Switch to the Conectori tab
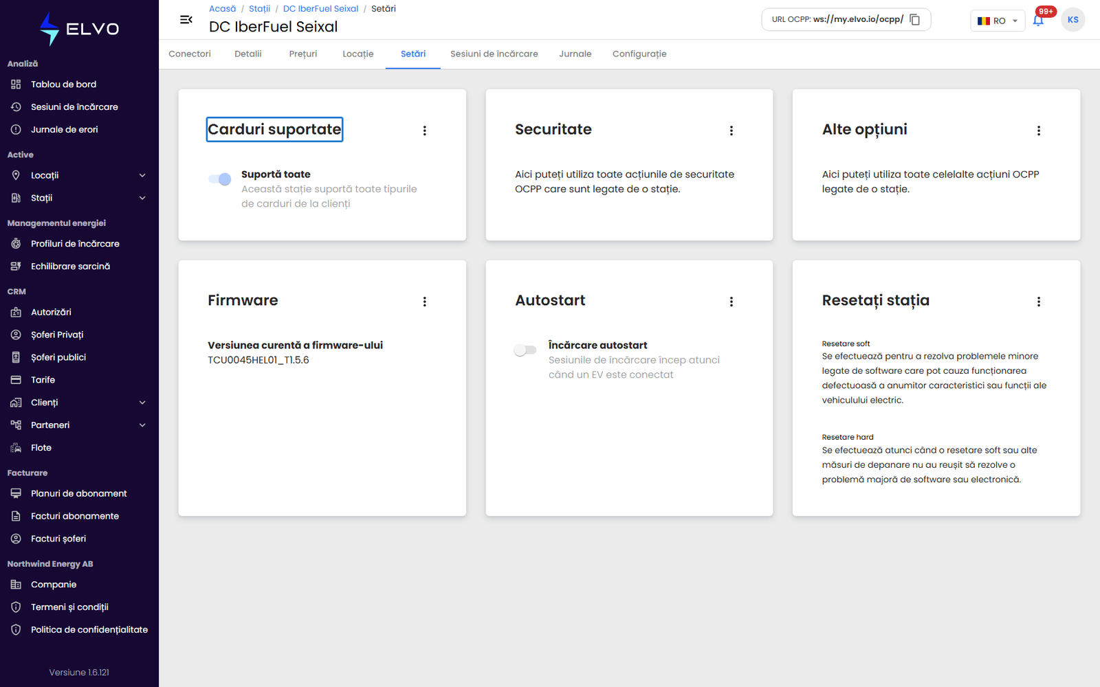 pyautogui.click(x=190, y=54)
